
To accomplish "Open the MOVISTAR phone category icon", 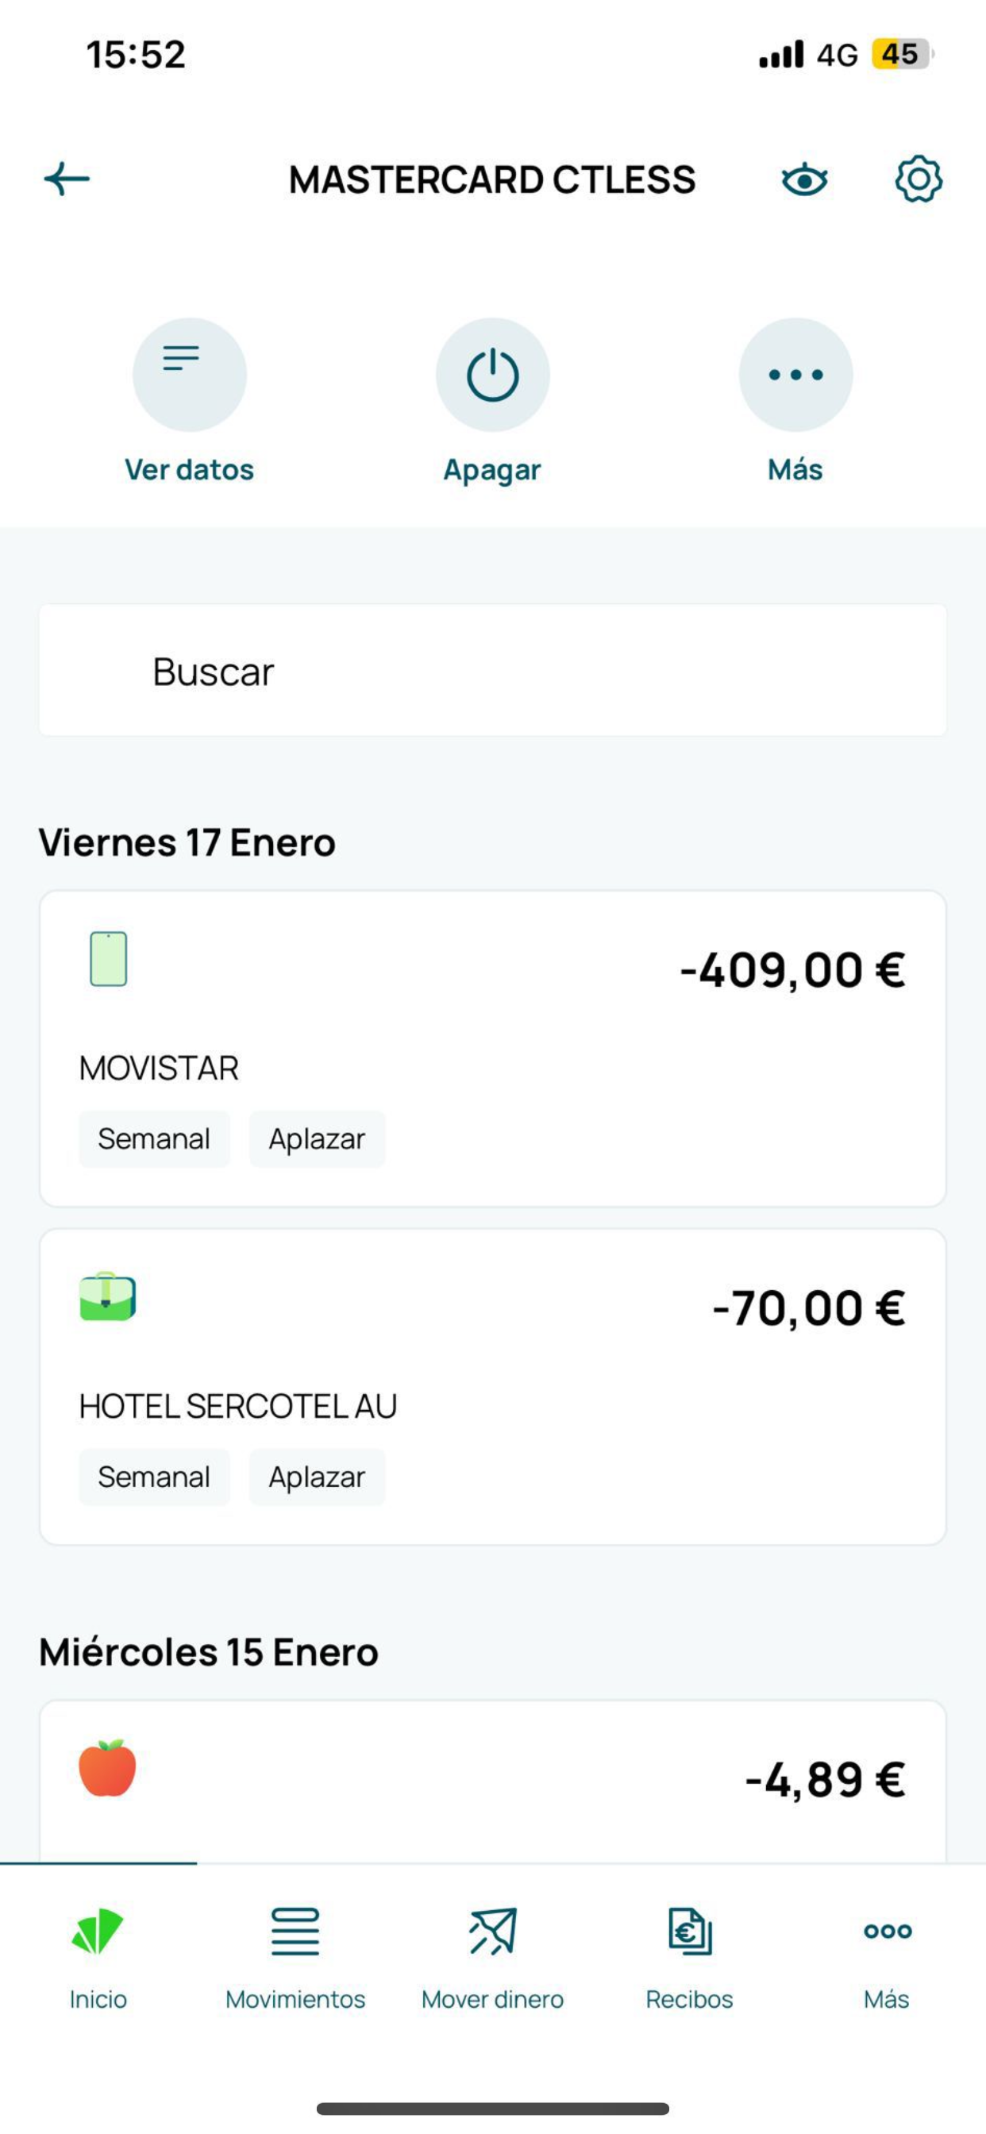I will pyautogui.click(x=109, y=958).
